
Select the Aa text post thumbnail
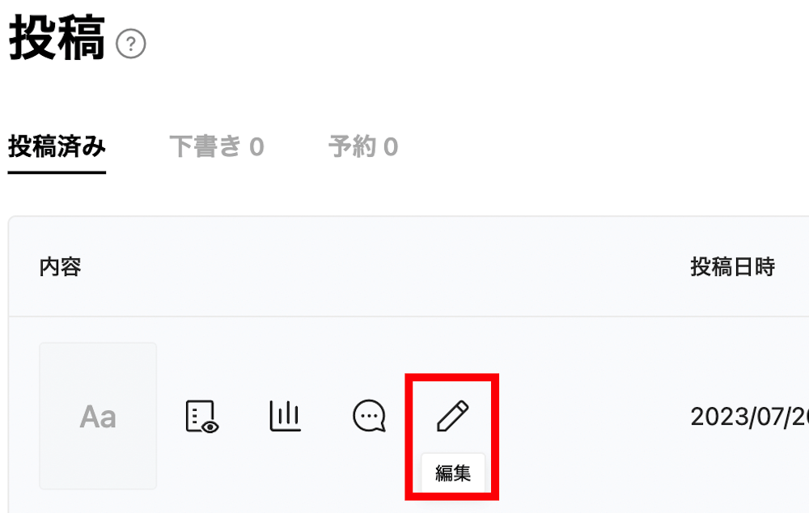pos(98,416)
